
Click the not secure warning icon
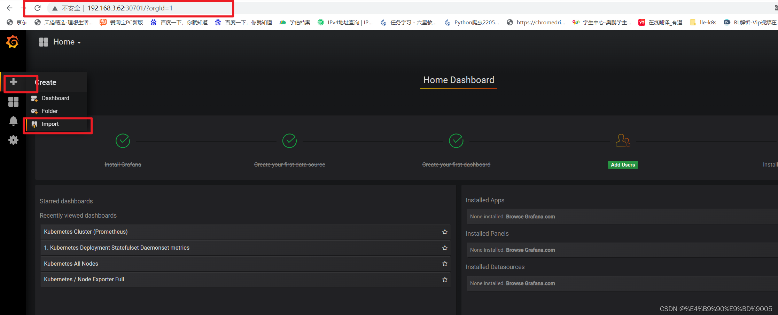(55, 8)
